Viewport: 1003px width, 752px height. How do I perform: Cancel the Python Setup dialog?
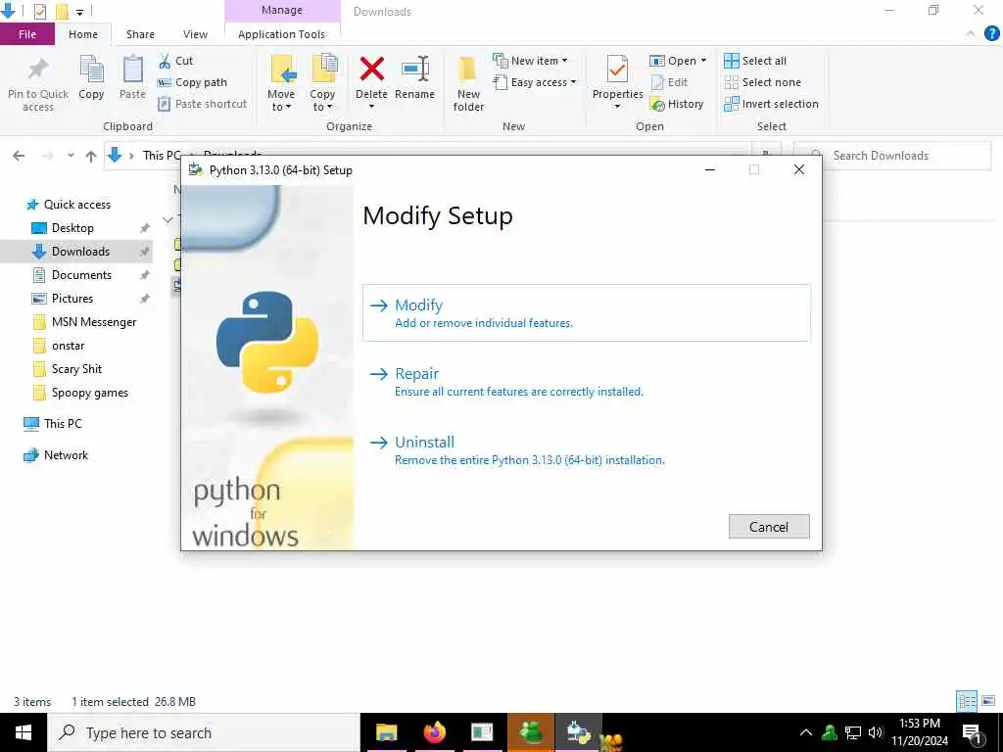769,526
